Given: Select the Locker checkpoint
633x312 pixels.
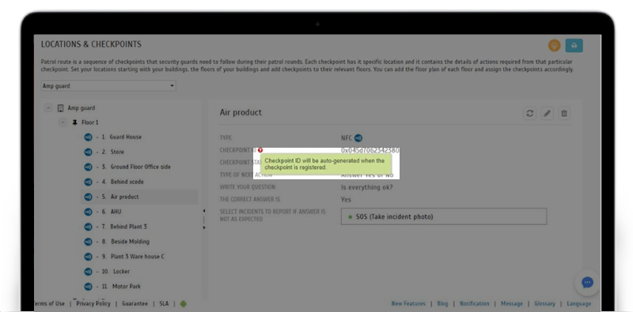Looking at the screenshot, I should 122,271.
